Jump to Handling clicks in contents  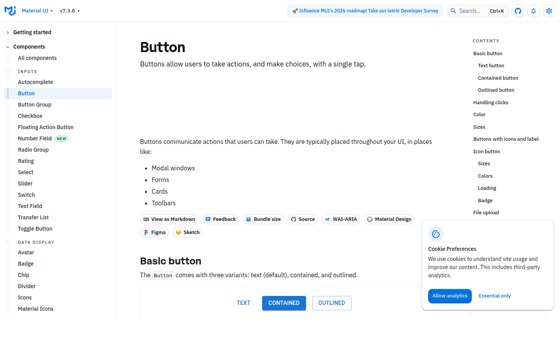pos(491,103)
